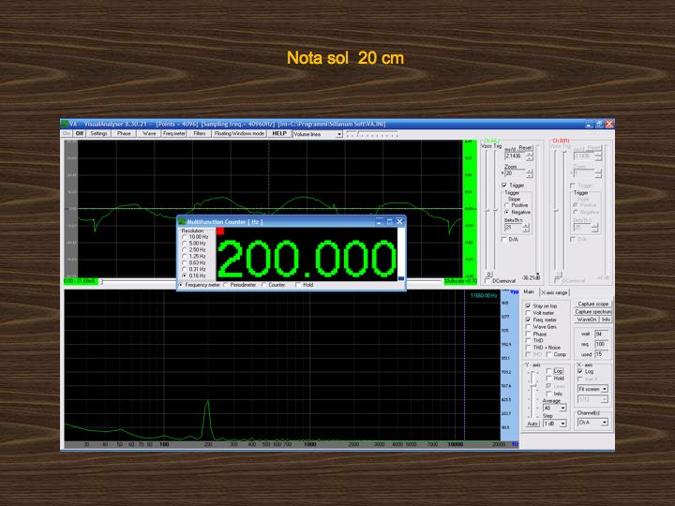
Task: Open Settings from the toolbar
Action: [x=99, y=134]
